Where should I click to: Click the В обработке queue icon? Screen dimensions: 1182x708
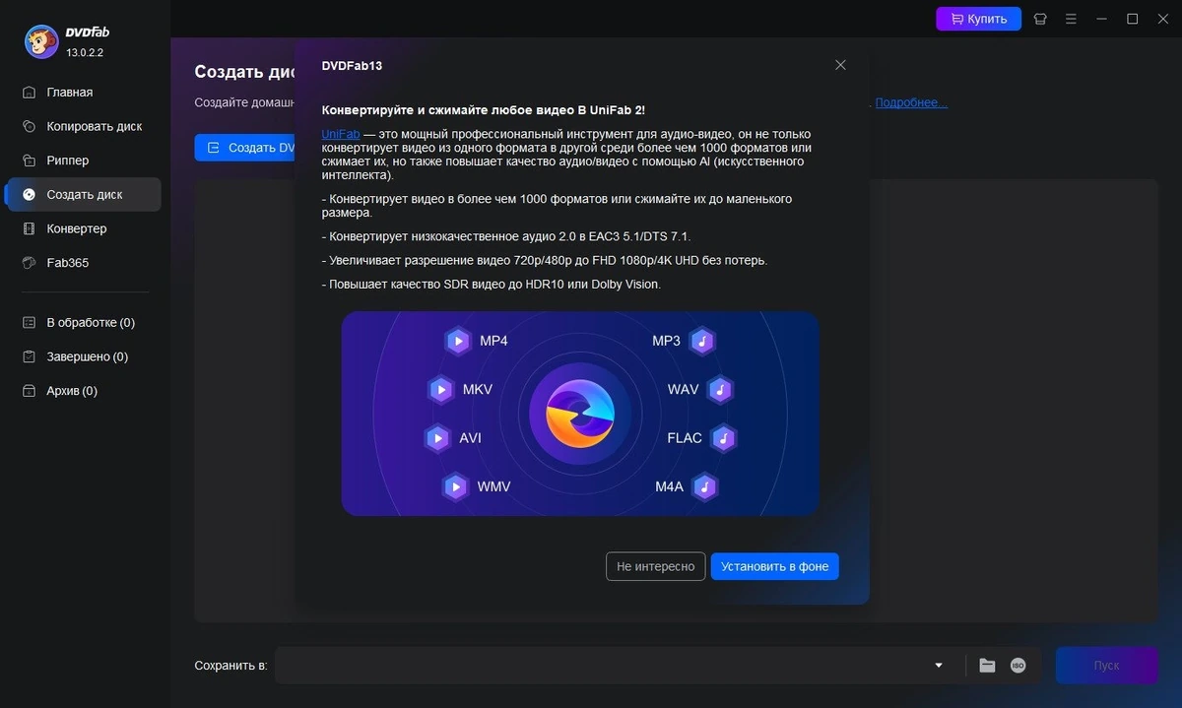(x=29, y=323)
